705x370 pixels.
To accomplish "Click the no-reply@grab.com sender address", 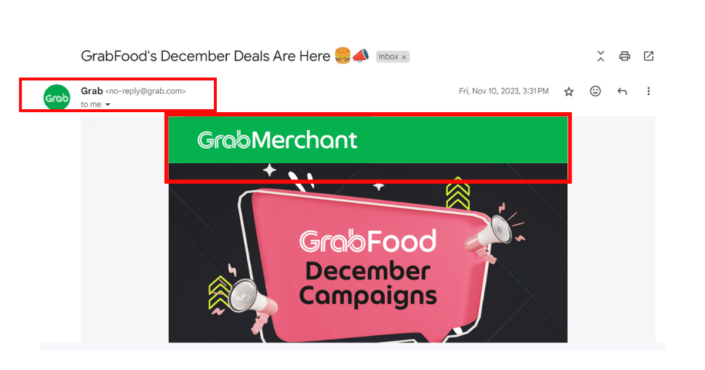I will pos(145,91).
